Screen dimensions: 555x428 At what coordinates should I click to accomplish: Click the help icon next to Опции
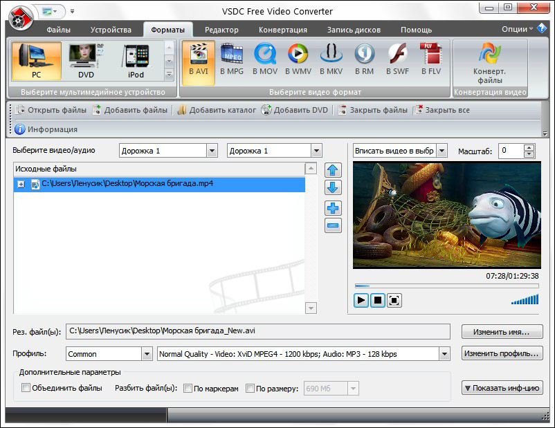pos(542,28)
